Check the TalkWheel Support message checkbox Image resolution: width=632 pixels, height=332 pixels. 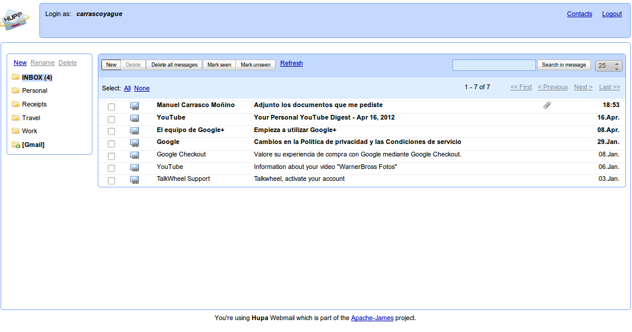pyautogui.click(x=111, y=180)
